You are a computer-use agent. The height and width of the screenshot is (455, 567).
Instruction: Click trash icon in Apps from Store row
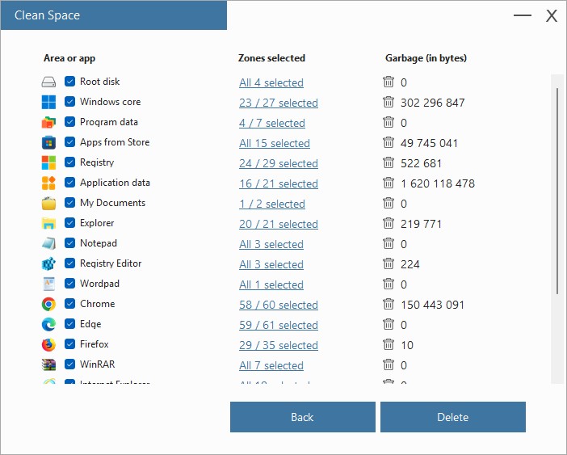(388, 142)
